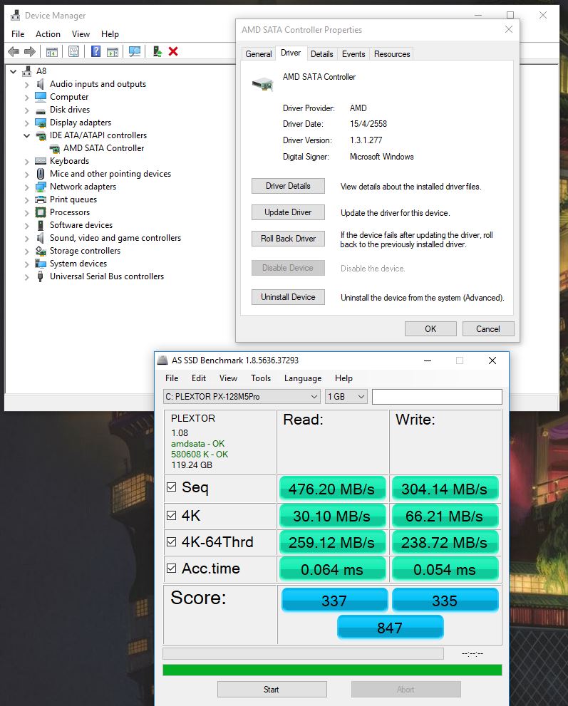568x706 pixels.
Task: Expand the Processors node
Action: [26, 212]
